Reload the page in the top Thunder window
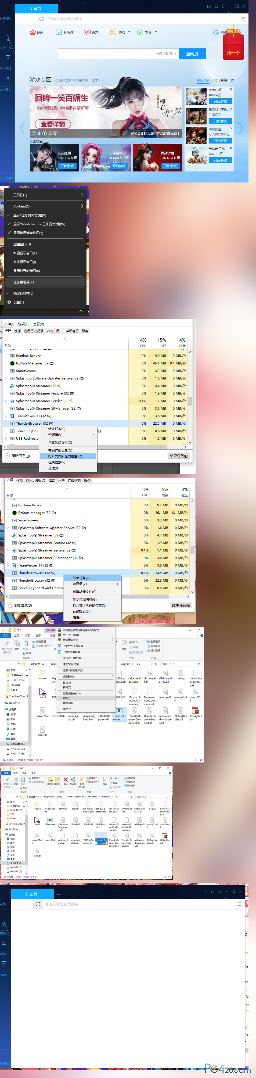 coord(41,19)
